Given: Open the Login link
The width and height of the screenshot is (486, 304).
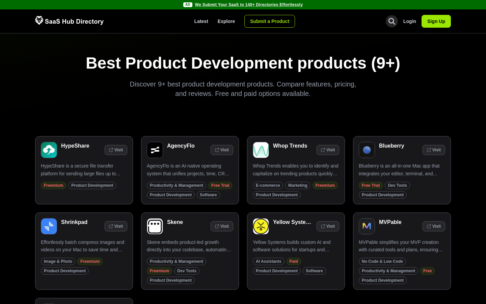Looking at the screenshot, I should point(410,21).
